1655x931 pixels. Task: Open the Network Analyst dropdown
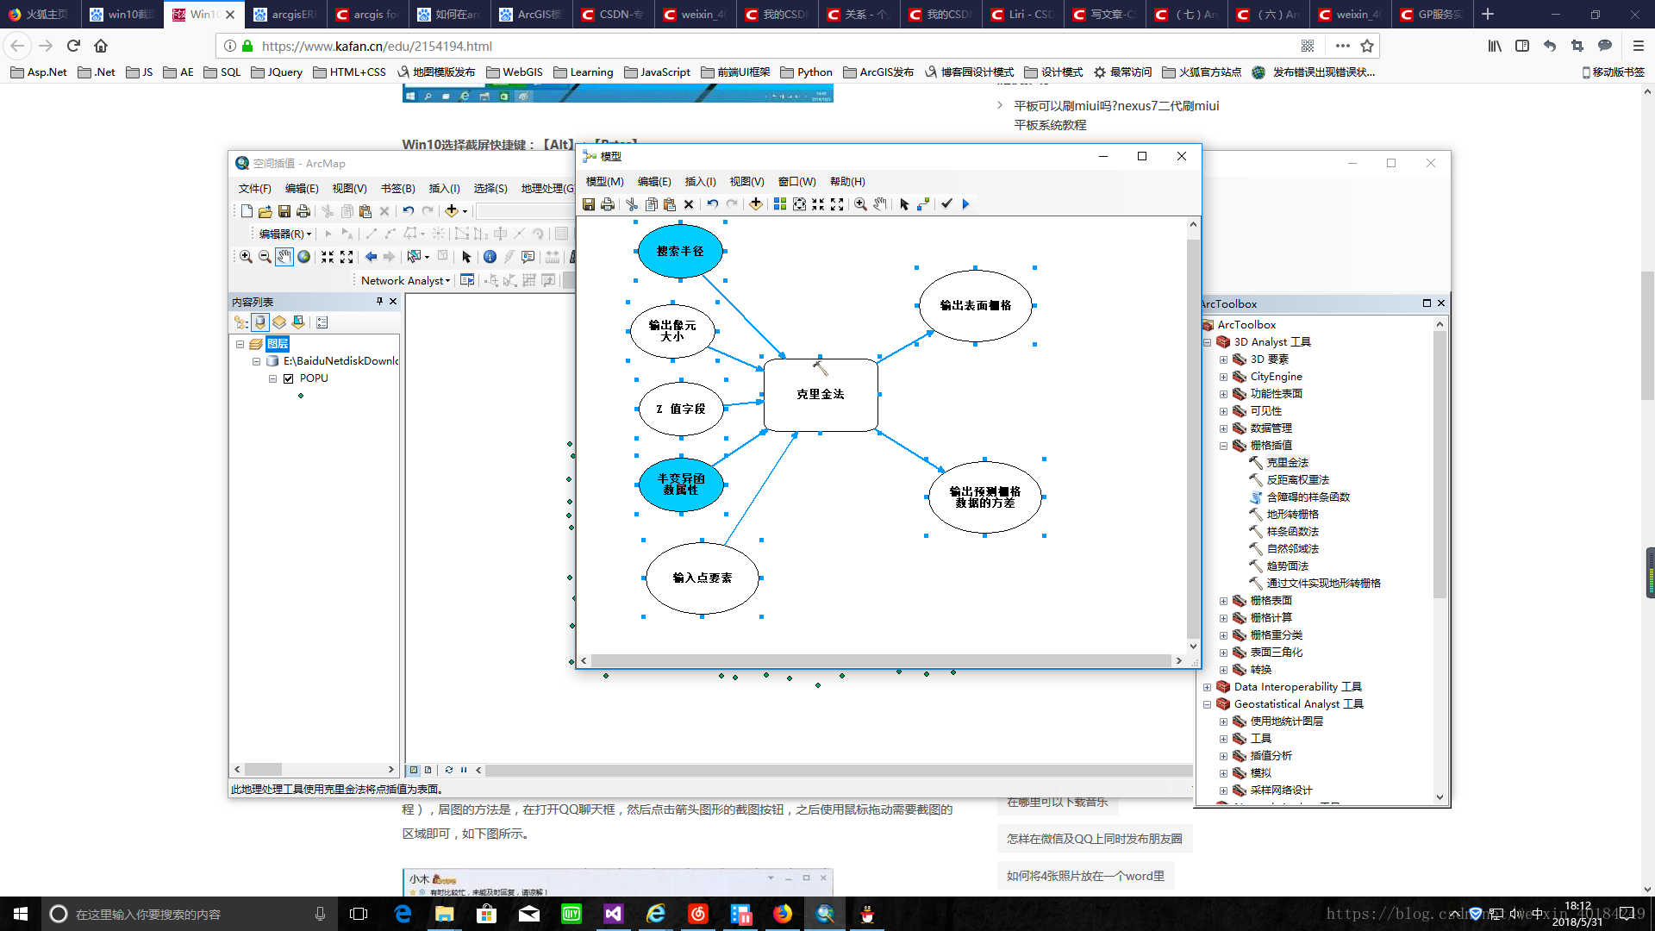pos(405,281)
